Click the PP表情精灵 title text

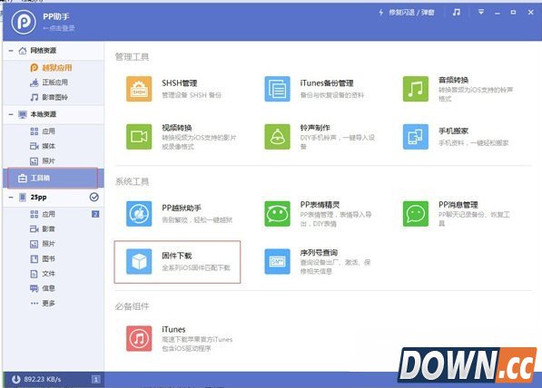coord(320,205)
